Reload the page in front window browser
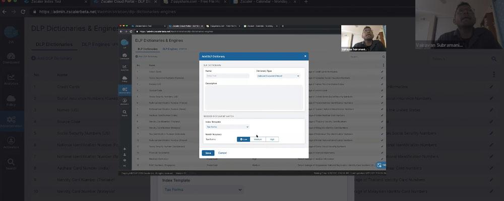Viewport: 504px width, 201px height. tap(131, 32)
